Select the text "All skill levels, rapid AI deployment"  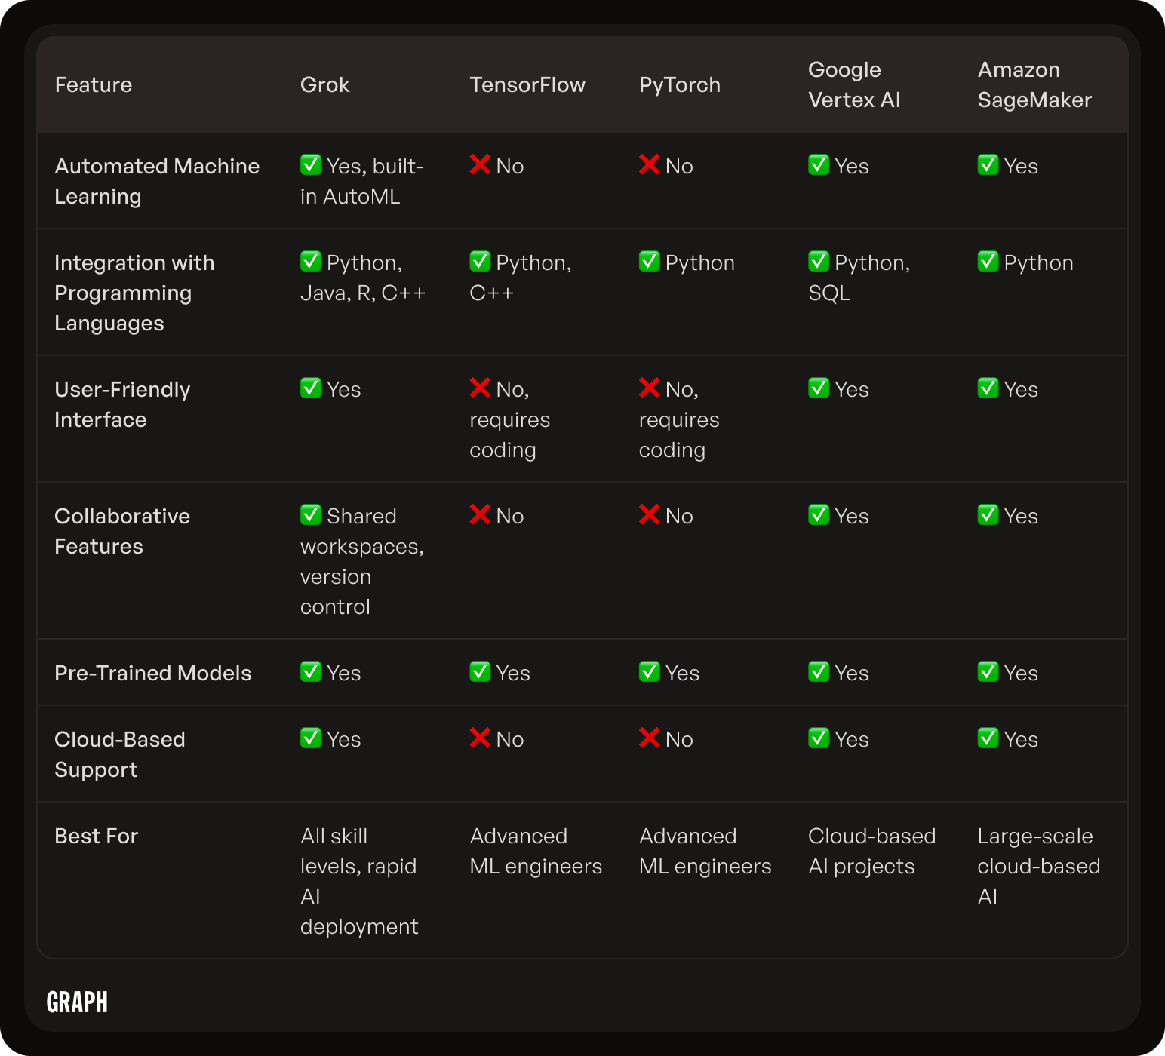359,881
